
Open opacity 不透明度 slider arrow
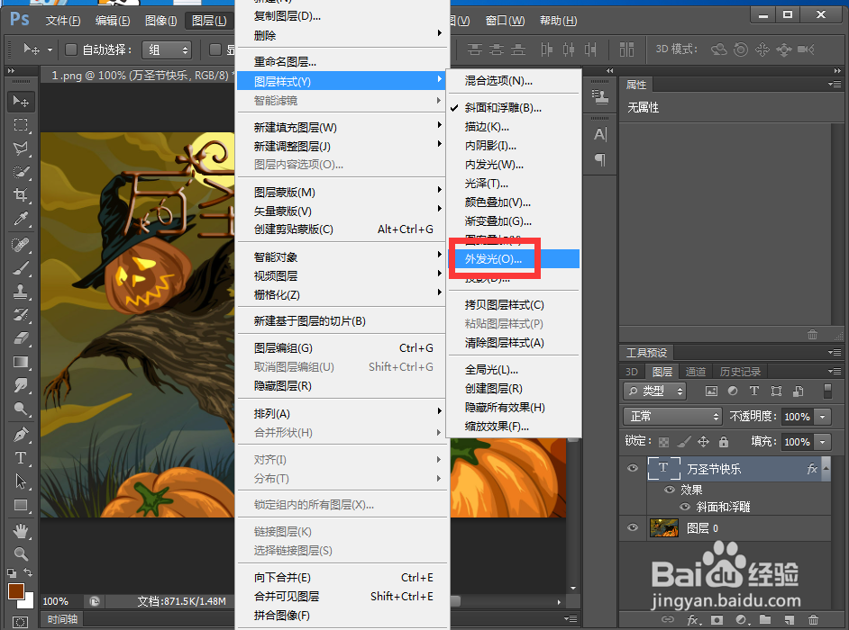pos(823,417)
